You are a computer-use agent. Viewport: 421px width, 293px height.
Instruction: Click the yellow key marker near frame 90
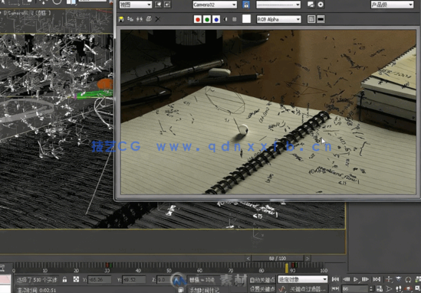point(287,268)
